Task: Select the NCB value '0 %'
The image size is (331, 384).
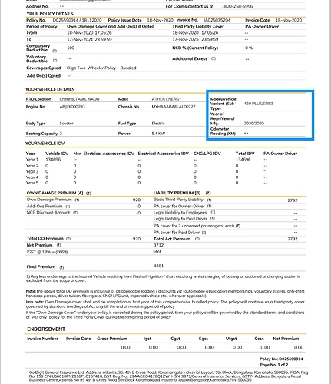Action: [249, 48]
